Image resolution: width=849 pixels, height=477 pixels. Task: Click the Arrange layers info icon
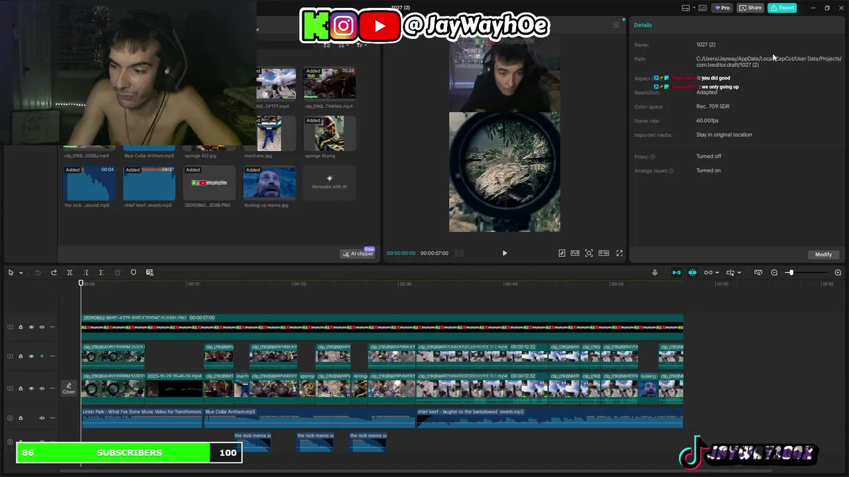[671, 171]
